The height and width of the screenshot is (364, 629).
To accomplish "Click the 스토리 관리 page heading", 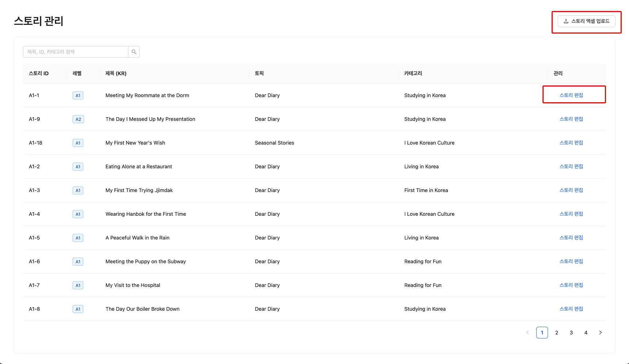I will pyautogui.click(x=39, y=21).
